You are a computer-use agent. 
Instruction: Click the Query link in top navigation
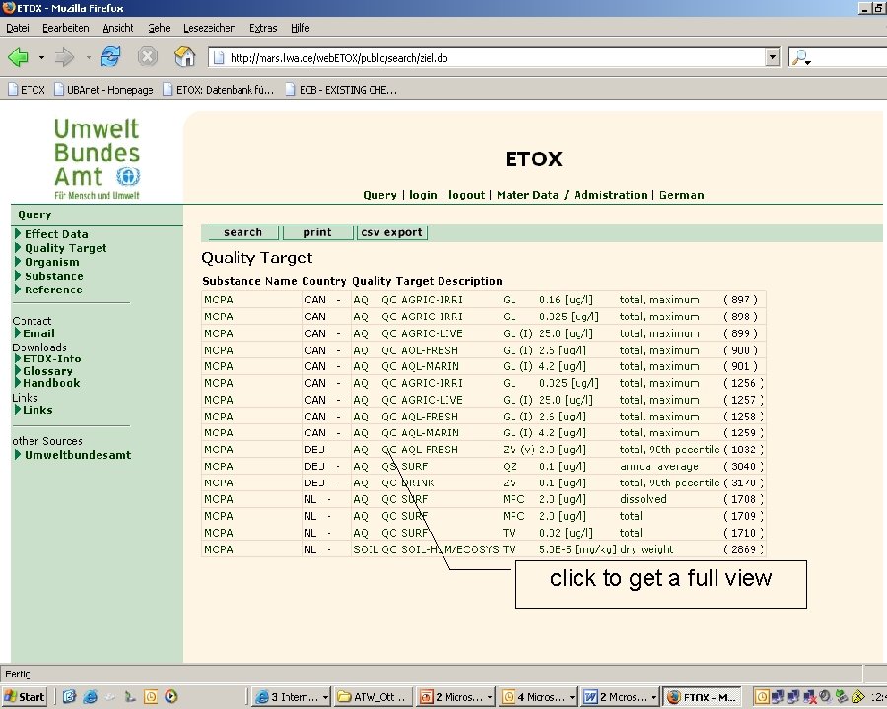click(379, 195)
